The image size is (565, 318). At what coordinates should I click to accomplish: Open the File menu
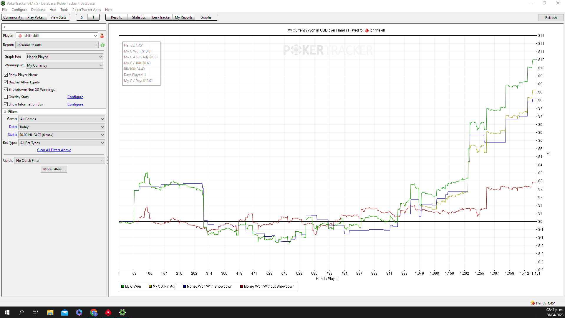5,10
